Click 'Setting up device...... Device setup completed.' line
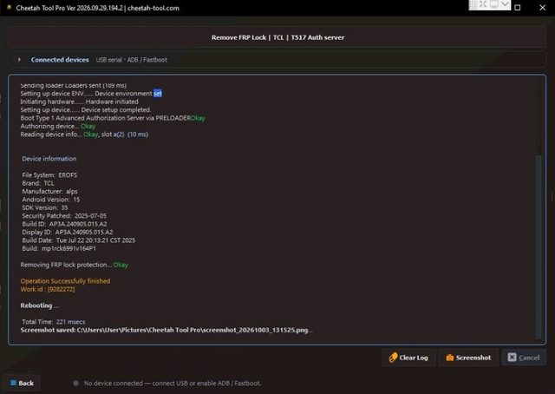 click(86, 110)
